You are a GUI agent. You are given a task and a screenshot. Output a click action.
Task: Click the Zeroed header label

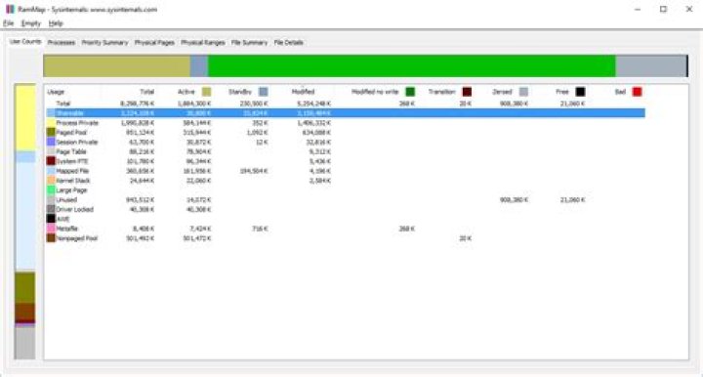point(502,92)
